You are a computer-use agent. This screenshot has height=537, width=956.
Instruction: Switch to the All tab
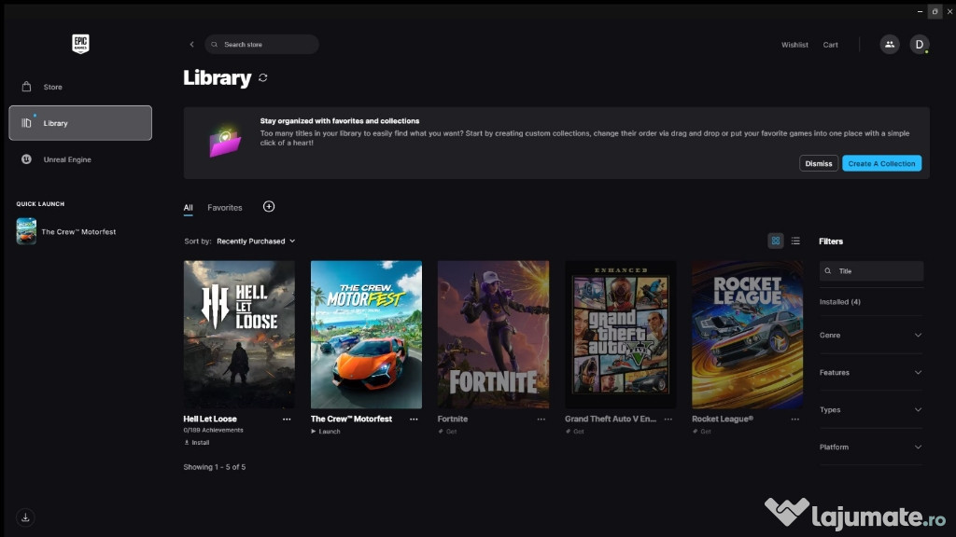188,208
